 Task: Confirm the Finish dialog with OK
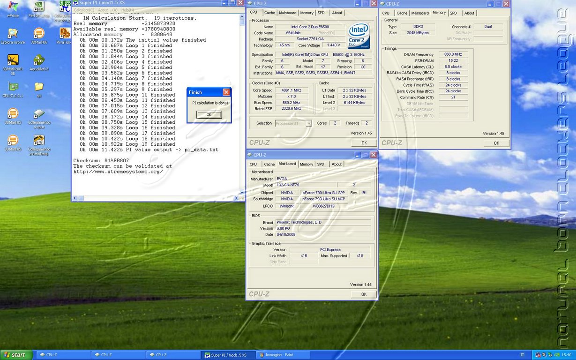pyautogui.click(x=209, y=115)
